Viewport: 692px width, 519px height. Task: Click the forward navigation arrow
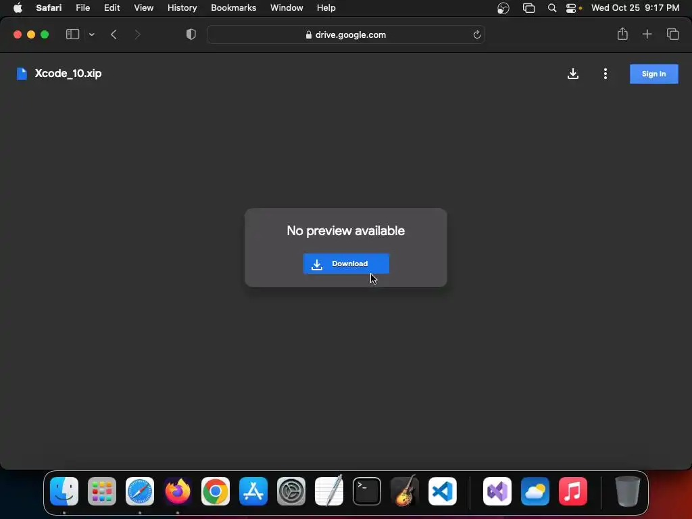[x=137, y=34]
